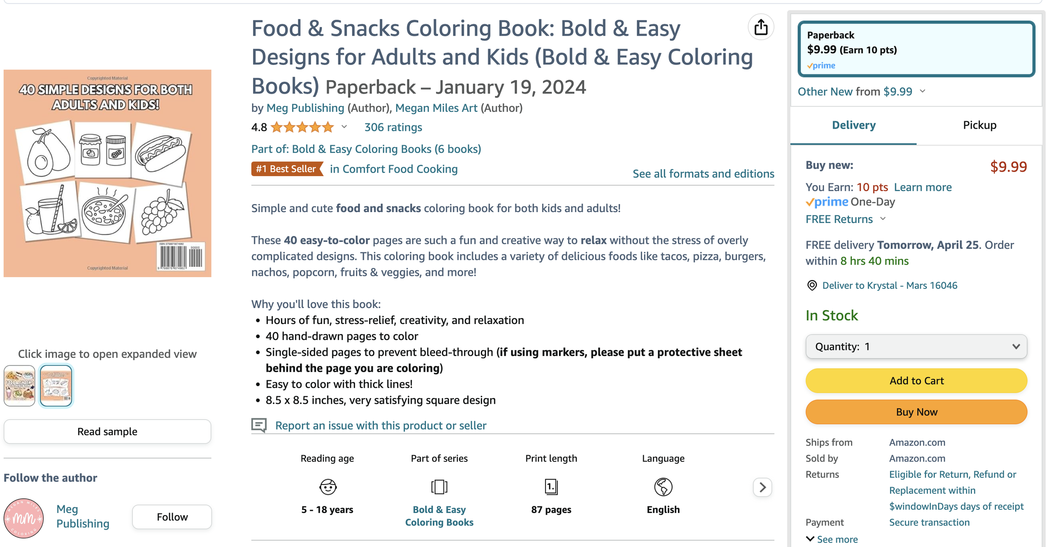Click the Language globe icon

(663, 487)
